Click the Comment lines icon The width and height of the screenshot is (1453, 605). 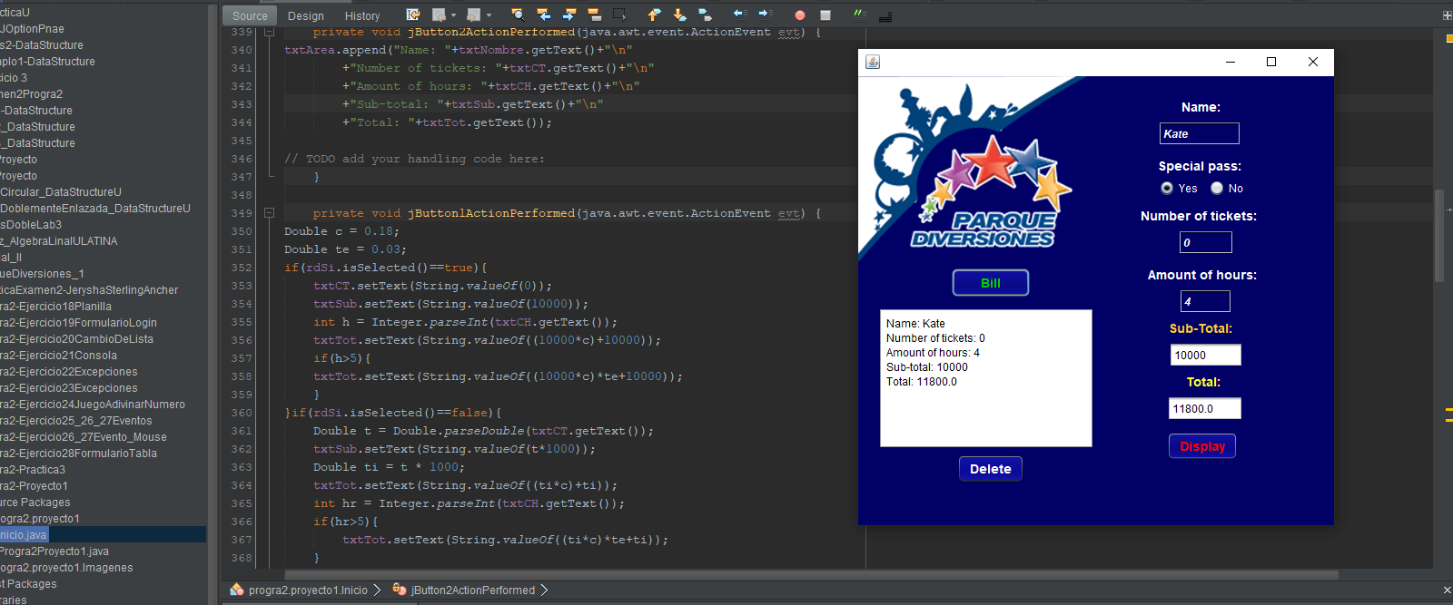click(x=859, y=14)
